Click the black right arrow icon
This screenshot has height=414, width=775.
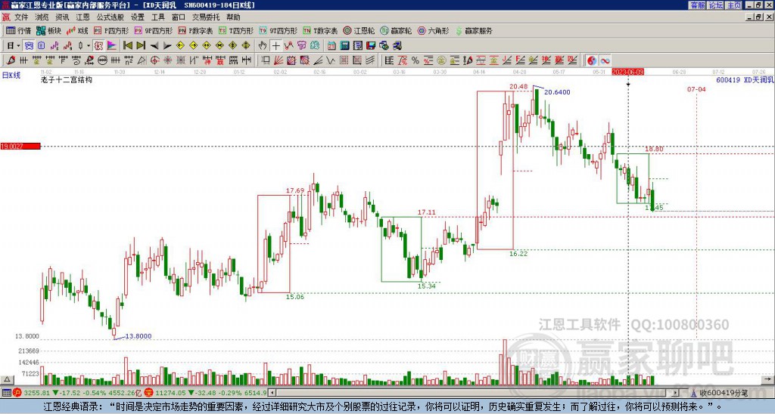pyautogui.click(x=167, y=46)
